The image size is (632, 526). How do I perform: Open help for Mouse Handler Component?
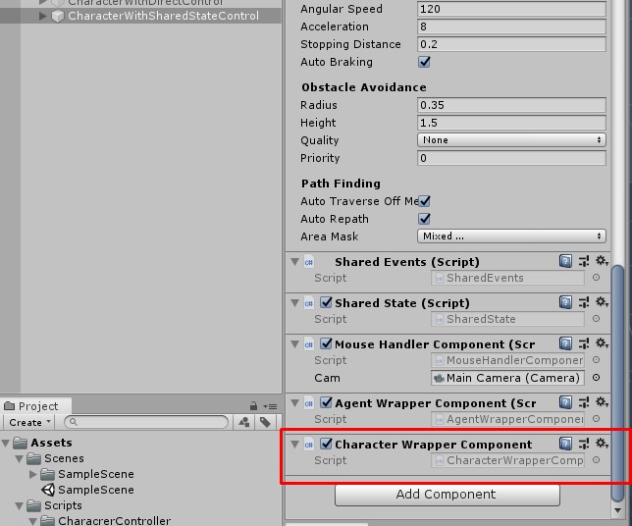(x=565, y=343)
